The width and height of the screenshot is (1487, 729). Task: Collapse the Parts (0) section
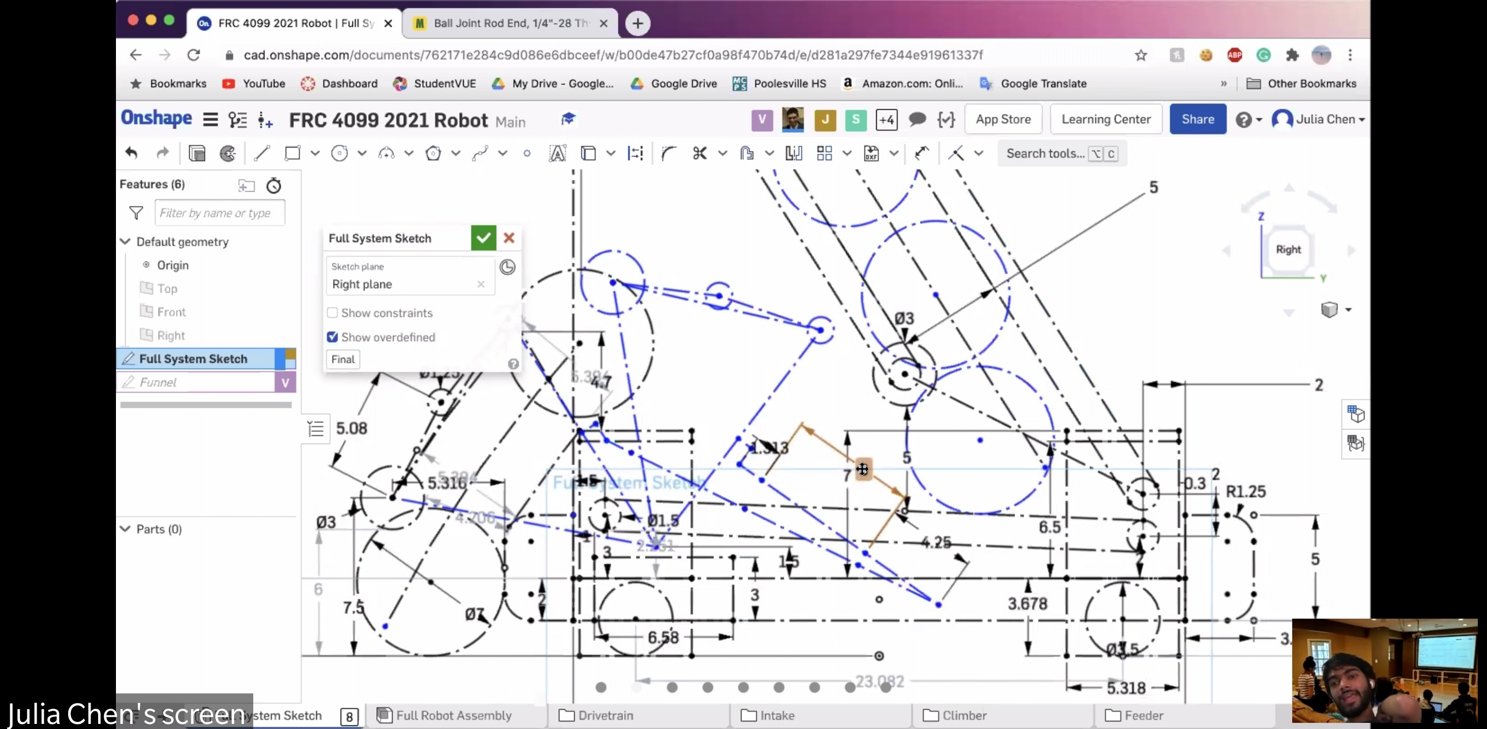pos(125,529)
